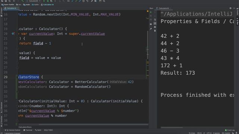Open the Project tool window side tab

[1, 12]
